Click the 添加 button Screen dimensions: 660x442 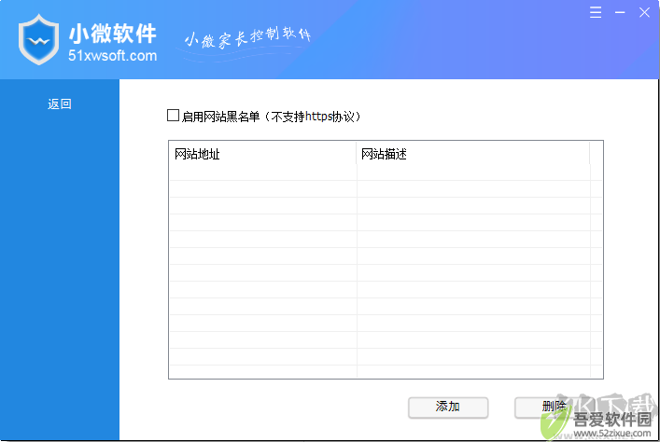448,407
